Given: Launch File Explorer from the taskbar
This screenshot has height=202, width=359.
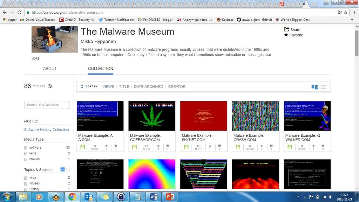Looking at the screenshot, I should pyautogui.click(x=23, y=197).
